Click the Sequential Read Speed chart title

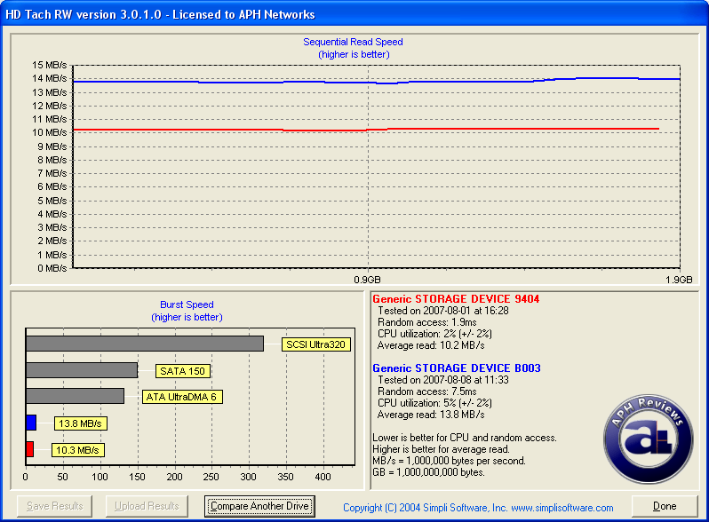tap(353, 43)
